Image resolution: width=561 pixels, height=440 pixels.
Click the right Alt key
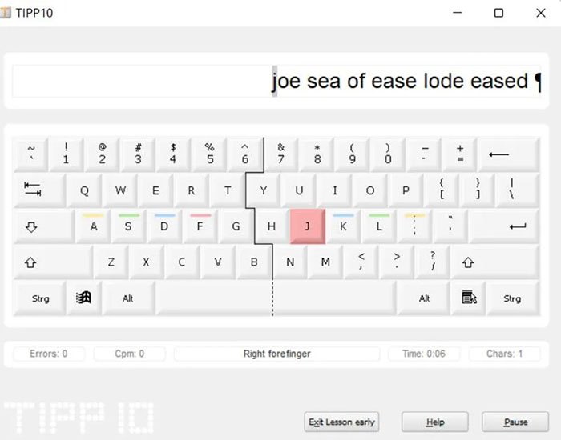click(424, 298)
